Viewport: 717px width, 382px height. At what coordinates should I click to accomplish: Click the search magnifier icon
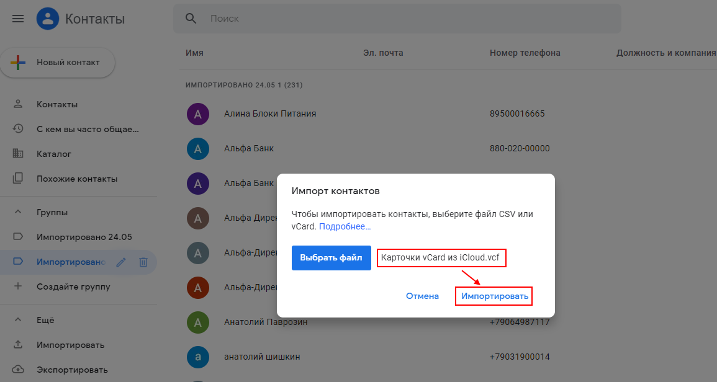coord(191,19)
